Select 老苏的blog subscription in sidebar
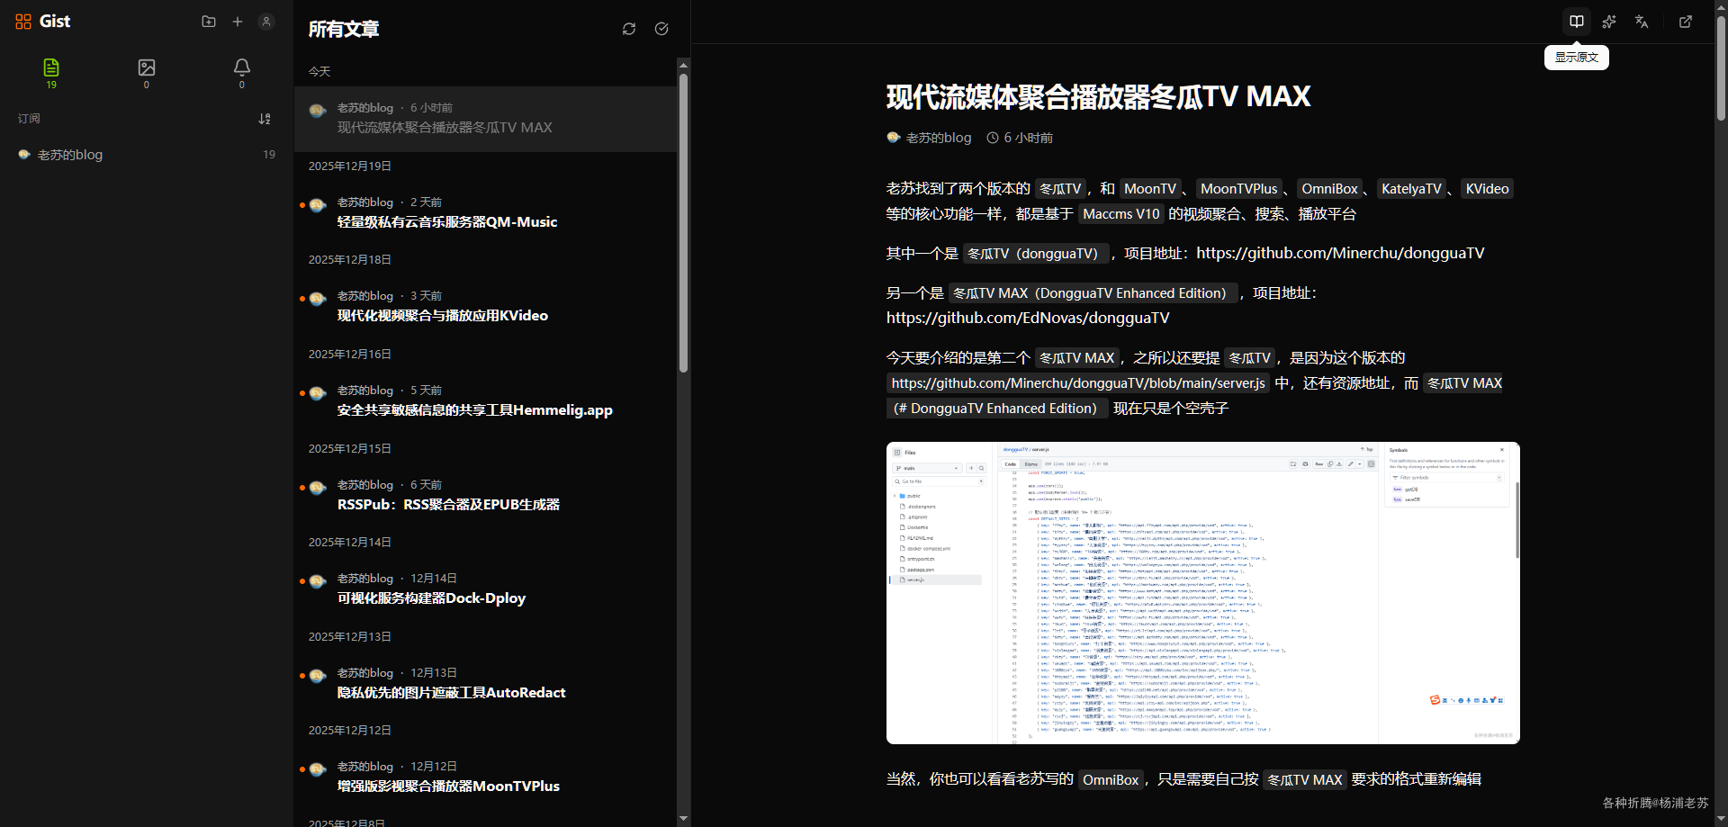Screen dimensions: 1728x827 coord(147,155)
